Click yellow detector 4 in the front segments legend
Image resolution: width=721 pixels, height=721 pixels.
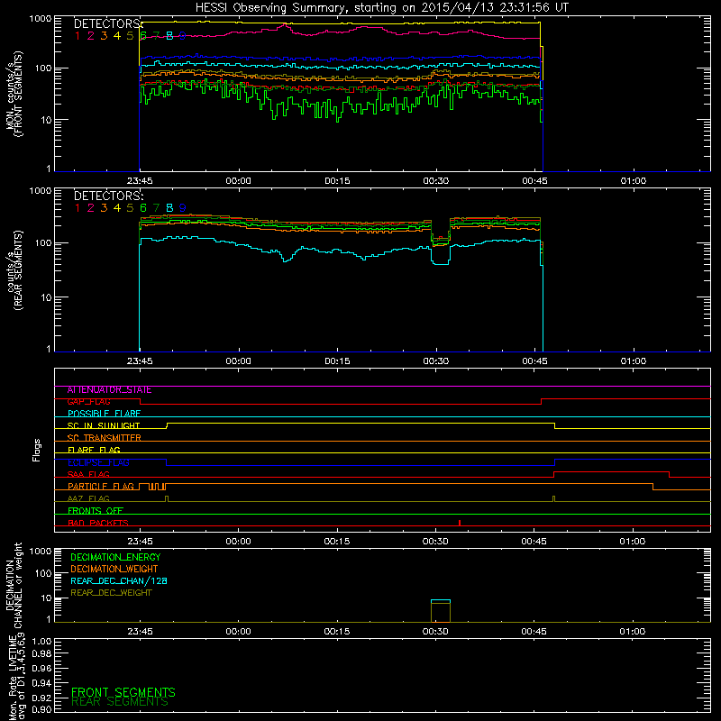click(117, 35)
